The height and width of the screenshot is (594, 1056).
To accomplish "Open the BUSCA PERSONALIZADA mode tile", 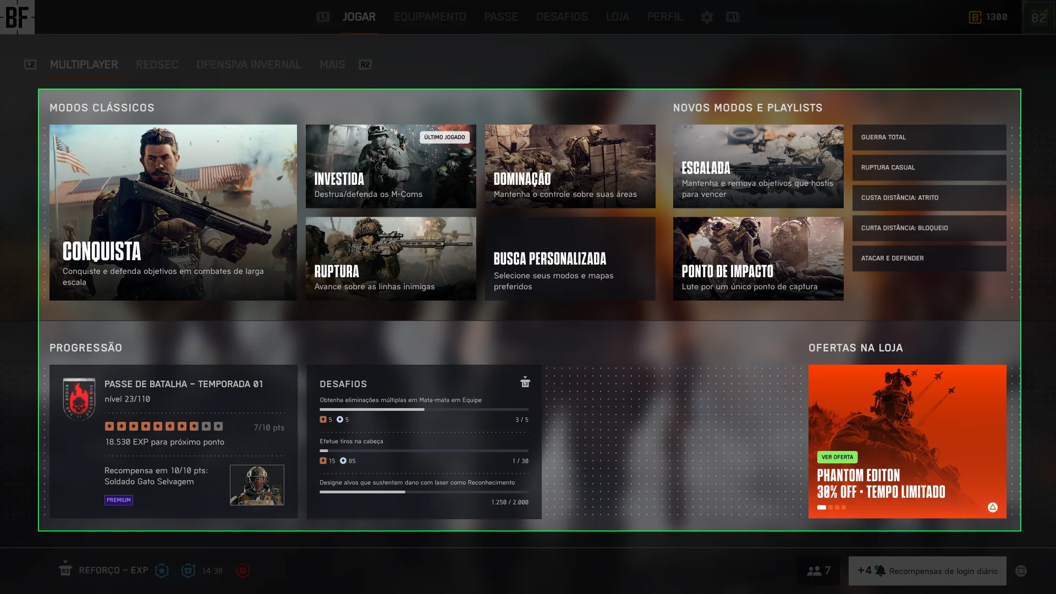I will click(x=570, y=258).
